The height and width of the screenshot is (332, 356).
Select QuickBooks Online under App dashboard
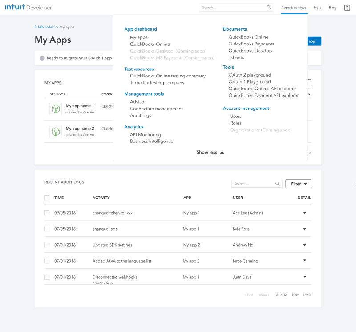coord(150,44)
